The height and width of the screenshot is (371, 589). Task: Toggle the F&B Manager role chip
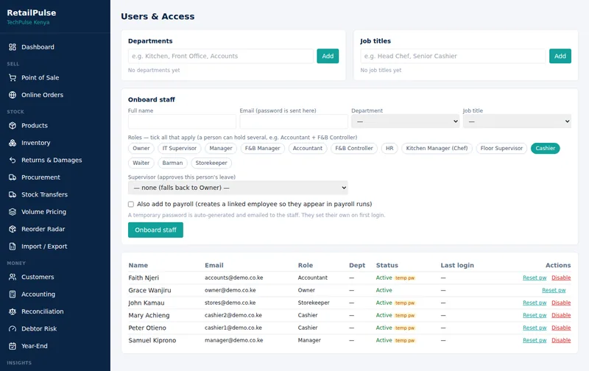click(263, 148)
